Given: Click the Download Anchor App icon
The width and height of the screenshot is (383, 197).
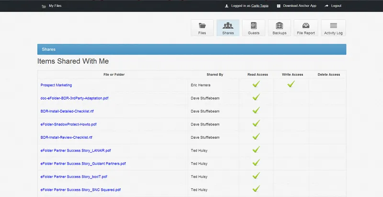Looking at the screenshot, I should (279, 6).
